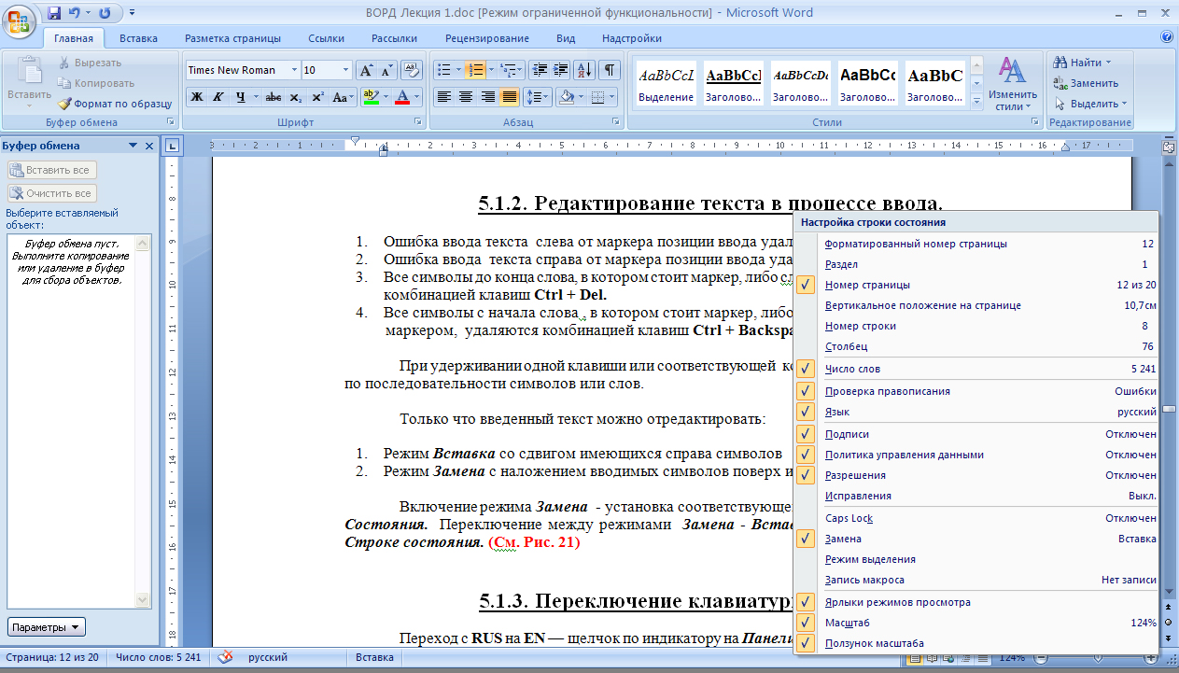Click the Вставить все button
This screenshot has width=1179, height=673.
51,170
